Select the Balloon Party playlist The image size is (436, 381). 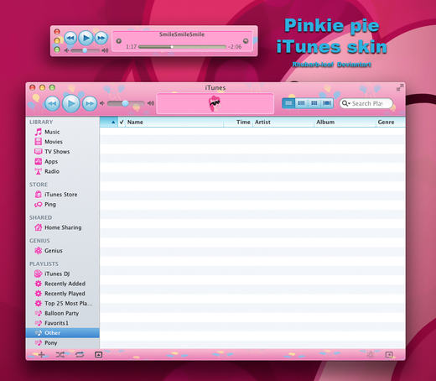(x=63, y=313)
